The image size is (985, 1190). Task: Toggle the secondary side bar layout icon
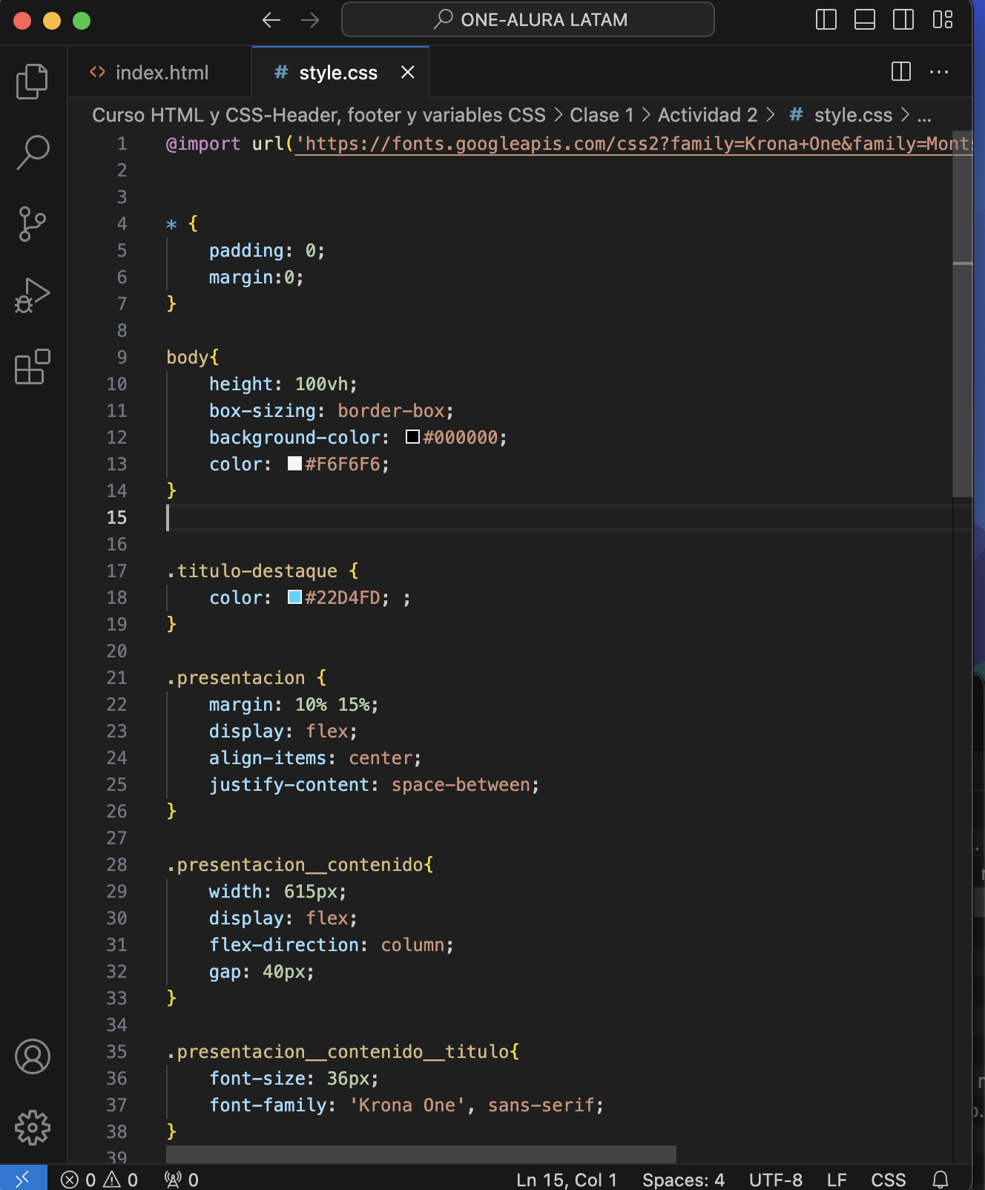click(903, 20)
